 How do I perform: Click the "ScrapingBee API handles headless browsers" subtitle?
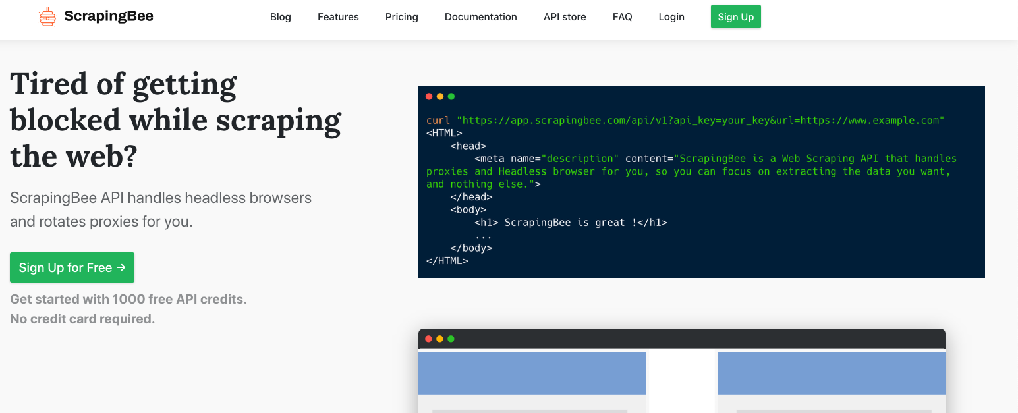[x=161, y=209]
